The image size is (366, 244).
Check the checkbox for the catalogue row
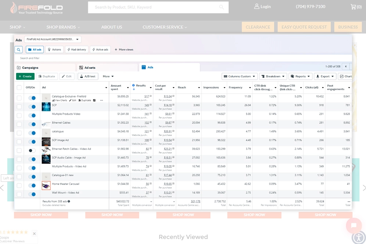(x=19, y=133)
